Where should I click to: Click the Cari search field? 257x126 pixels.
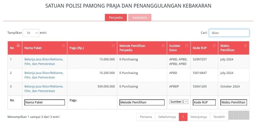tap(229, 33)
